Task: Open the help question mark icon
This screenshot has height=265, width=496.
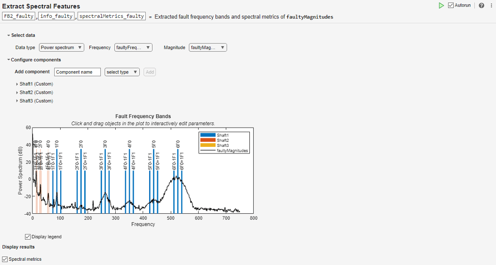Action: coord(481,6)
